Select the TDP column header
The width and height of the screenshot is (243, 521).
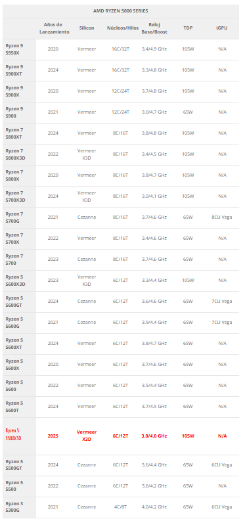tap(188, 28)
